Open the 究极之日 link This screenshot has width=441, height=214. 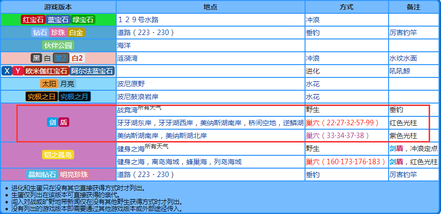[x=42, y=97]
